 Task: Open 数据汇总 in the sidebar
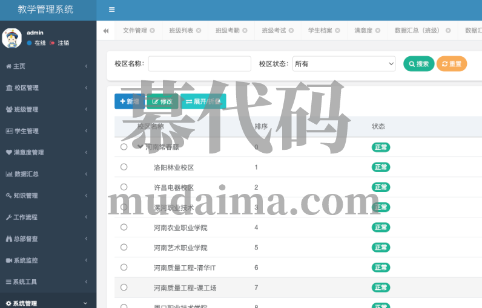(26, 175)
